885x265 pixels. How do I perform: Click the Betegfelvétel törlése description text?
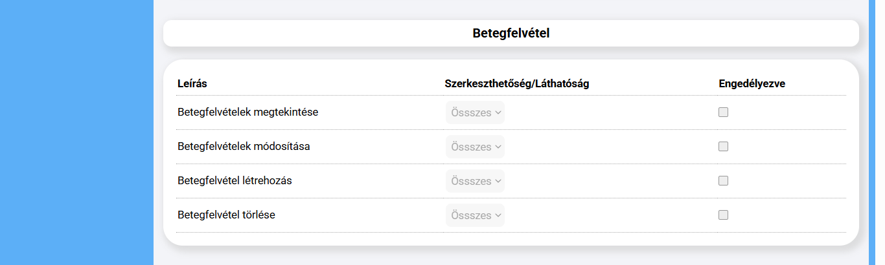[226, 215]
